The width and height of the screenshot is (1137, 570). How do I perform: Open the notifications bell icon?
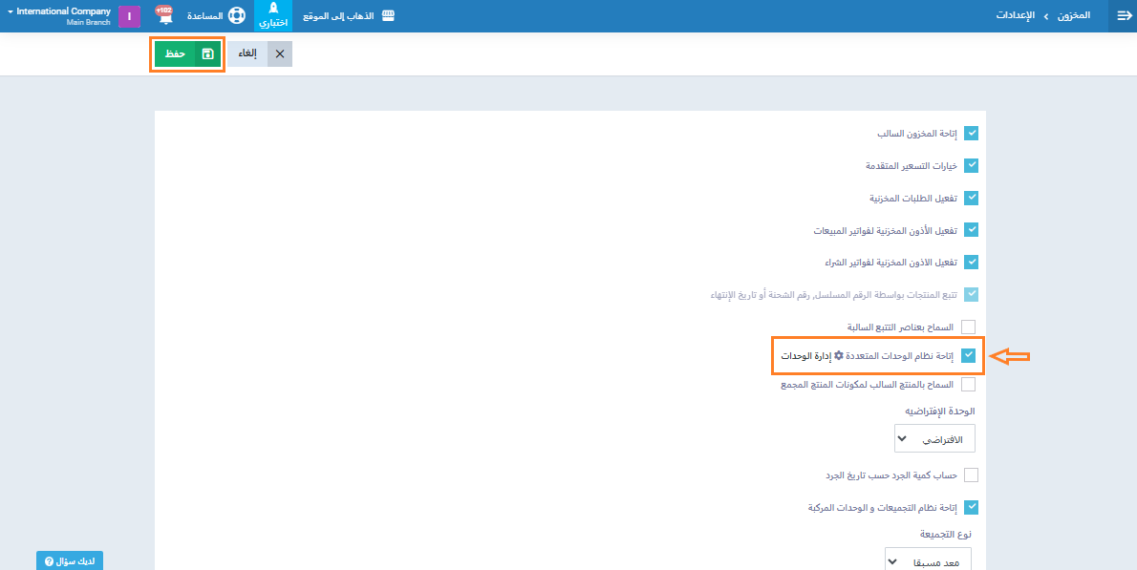(163, 16)
